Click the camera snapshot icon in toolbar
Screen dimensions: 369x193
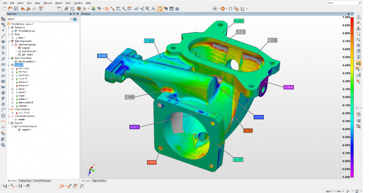pyautogui.click(x=177, y=8)
